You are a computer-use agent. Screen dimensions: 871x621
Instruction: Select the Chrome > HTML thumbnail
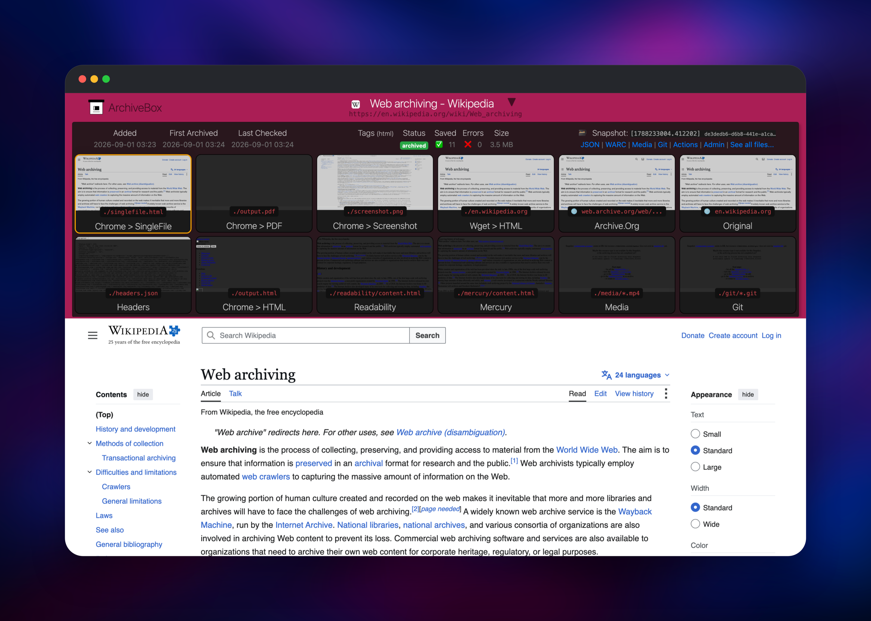[x=254, y=275]
